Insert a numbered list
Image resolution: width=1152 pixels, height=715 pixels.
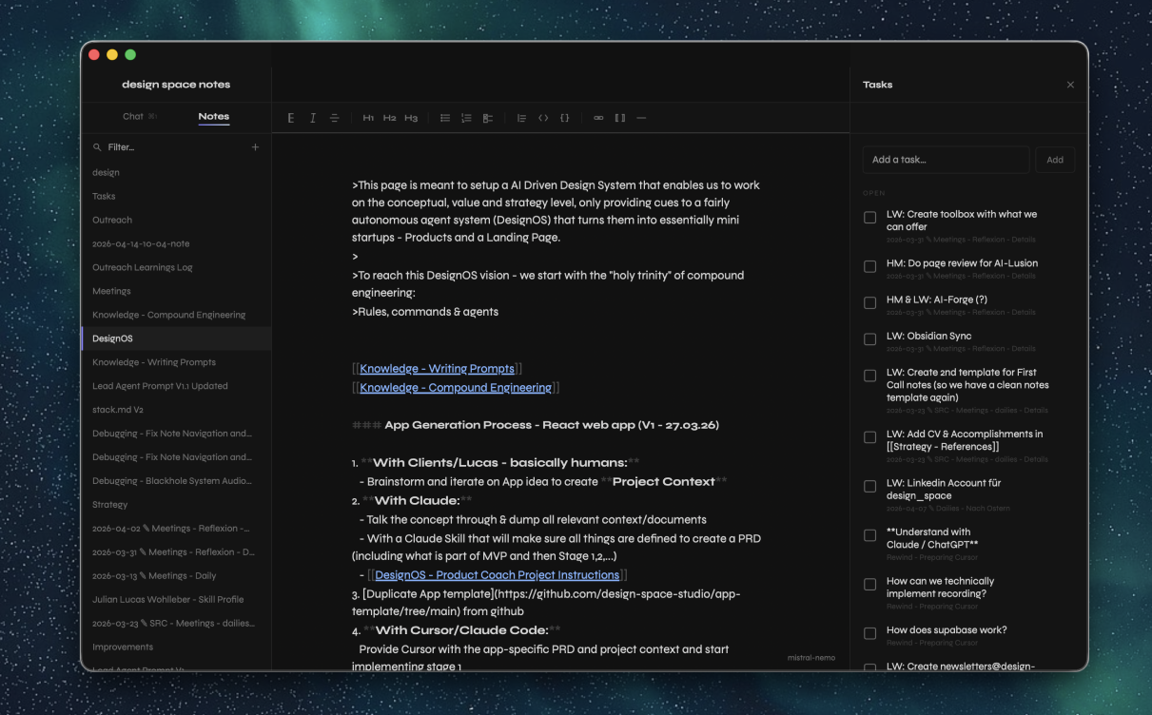[x=466, y=118]
